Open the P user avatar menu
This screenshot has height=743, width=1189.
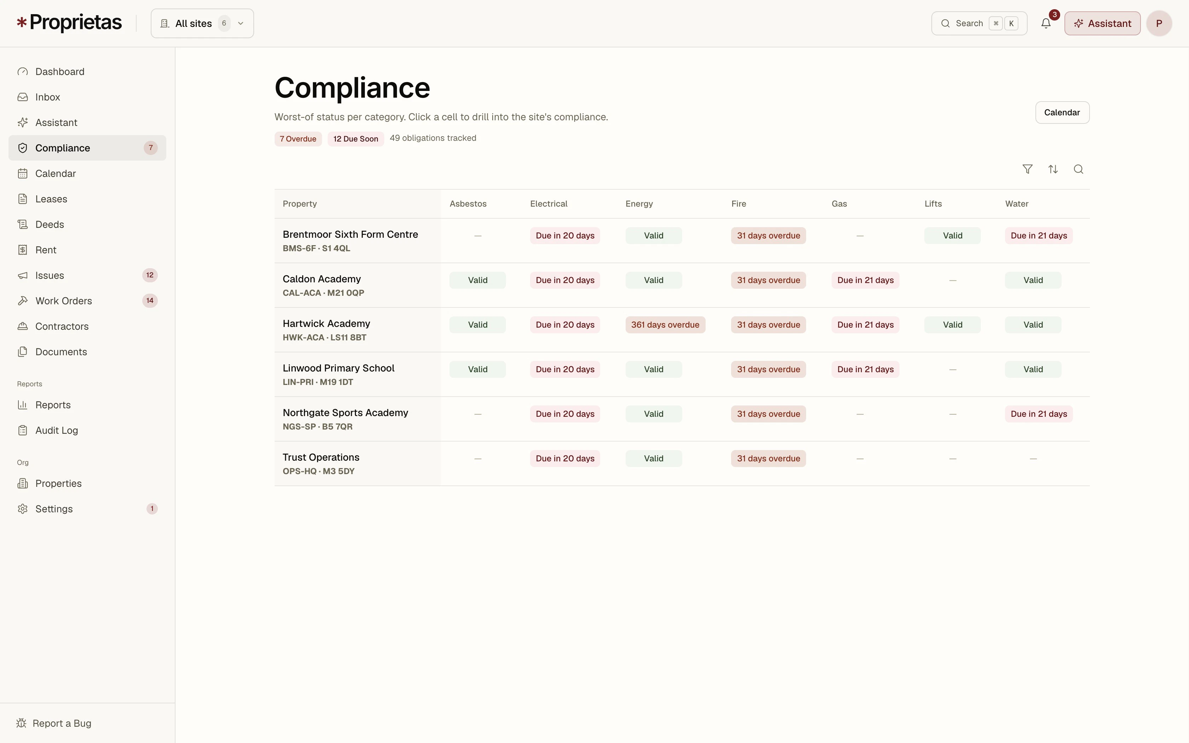click(1159, 23)
